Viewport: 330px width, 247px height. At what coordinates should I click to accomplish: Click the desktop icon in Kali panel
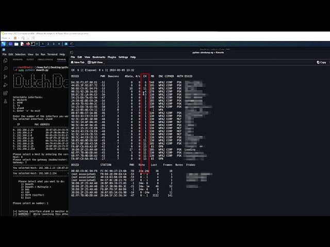coord(10,44)
